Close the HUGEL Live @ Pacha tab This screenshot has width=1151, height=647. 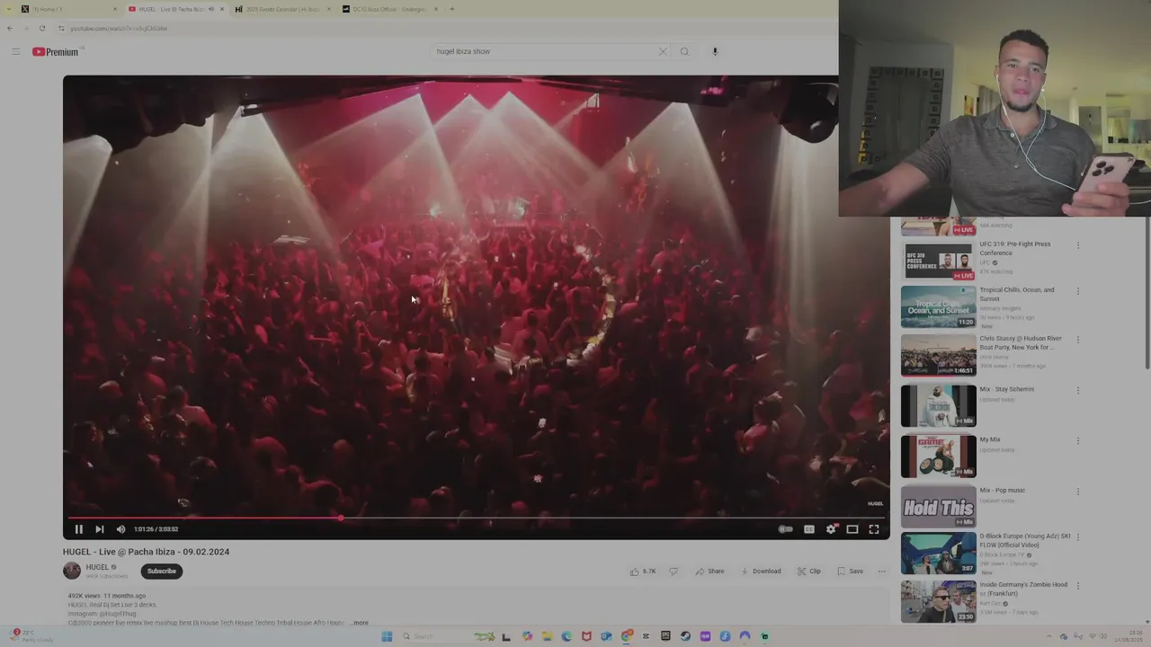coord(222,9)
